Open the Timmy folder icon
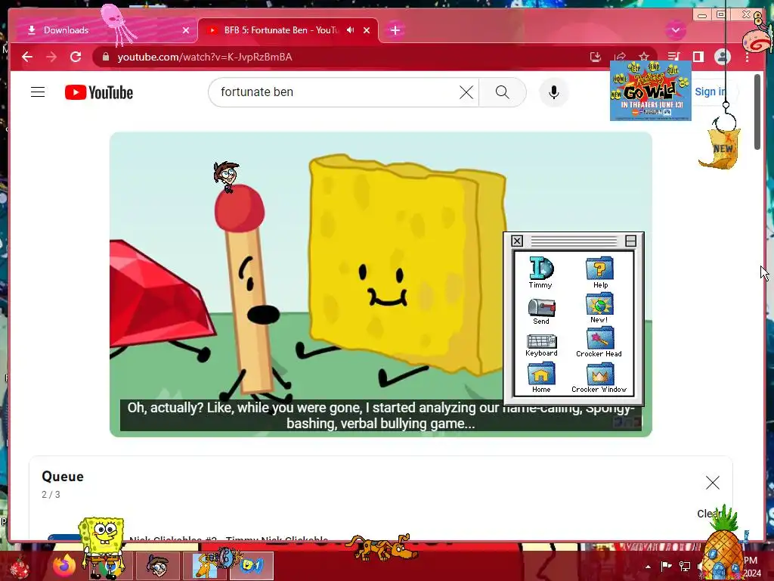Screen dimensions: 774x581 (541, 272)
